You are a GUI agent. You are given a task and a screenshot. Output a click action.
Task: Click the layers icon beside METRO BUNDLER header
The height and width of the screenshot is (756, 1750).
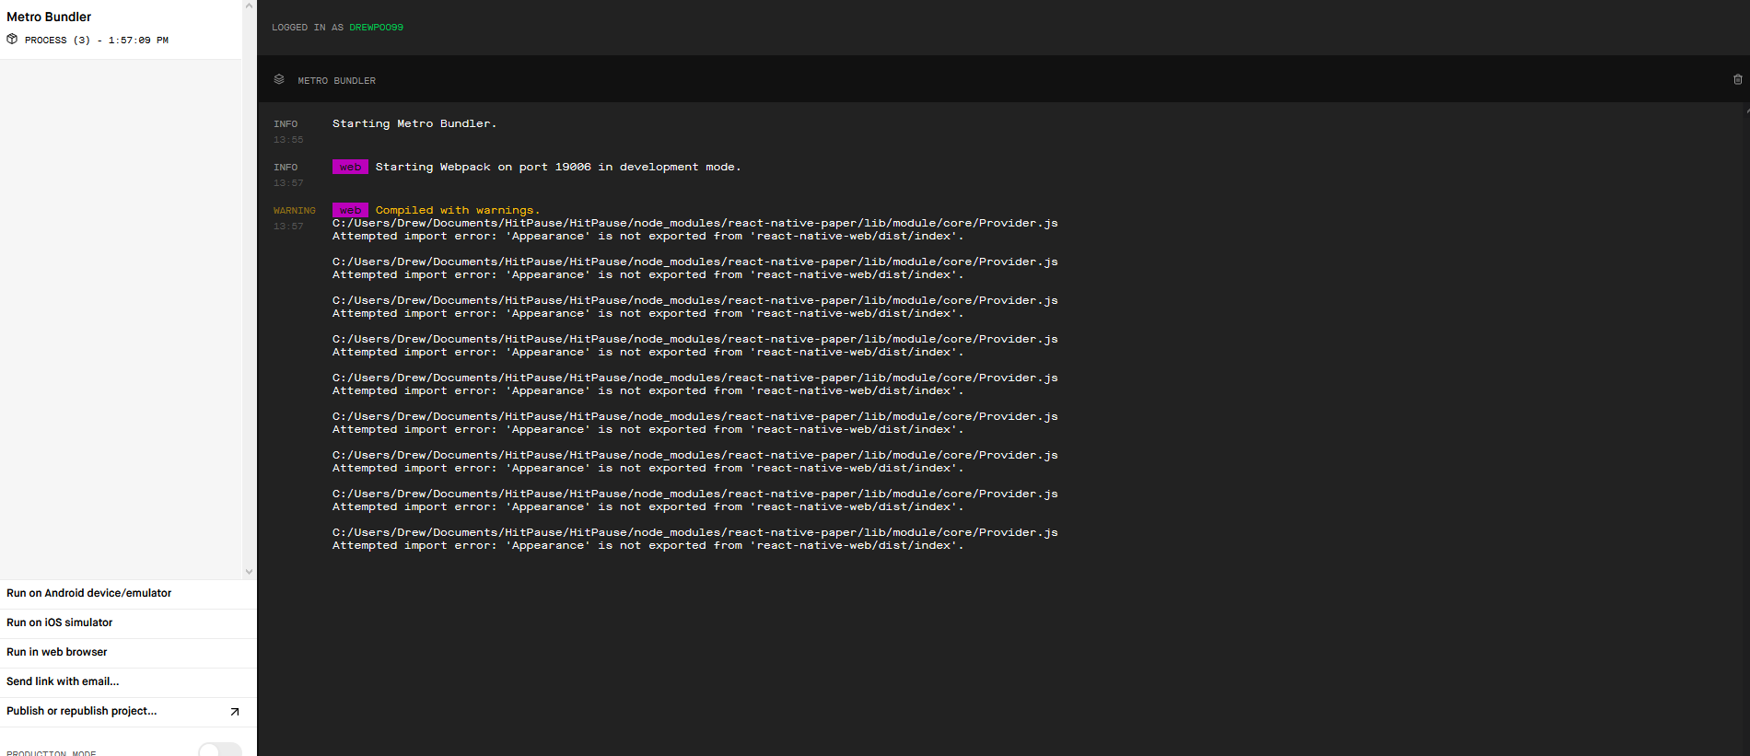pyautogui.click(x=279, y=80)
